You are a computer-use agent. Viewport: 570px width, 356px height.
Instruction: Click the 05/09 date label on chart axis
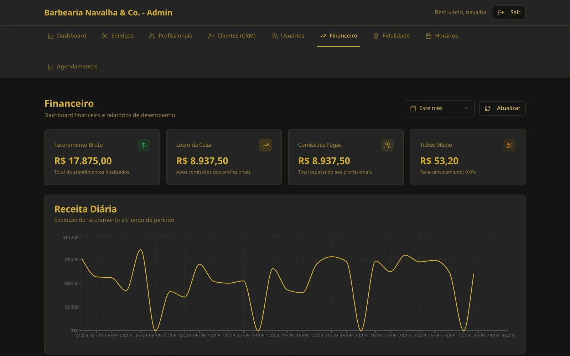(x=140, y=336)
